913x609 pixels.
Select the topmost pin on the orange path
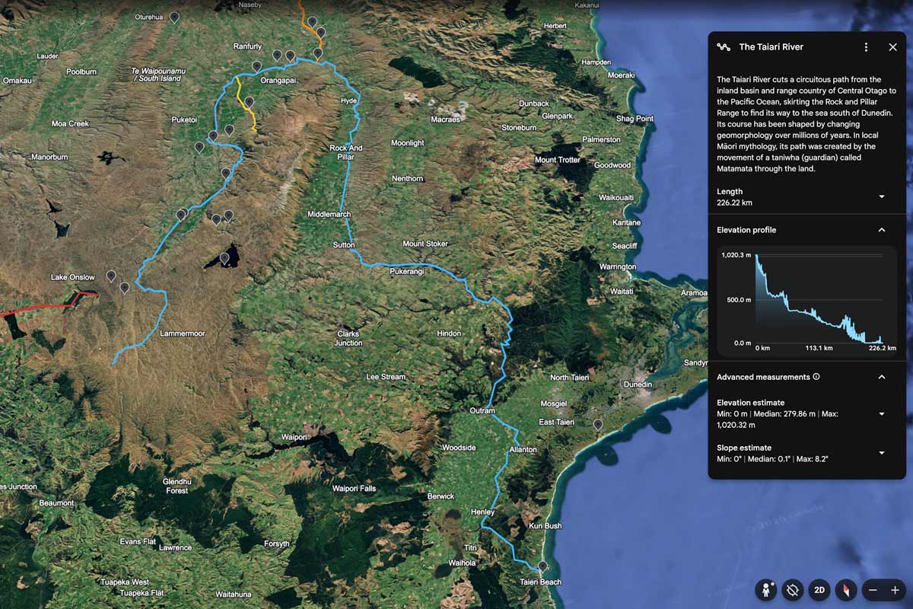312,22
